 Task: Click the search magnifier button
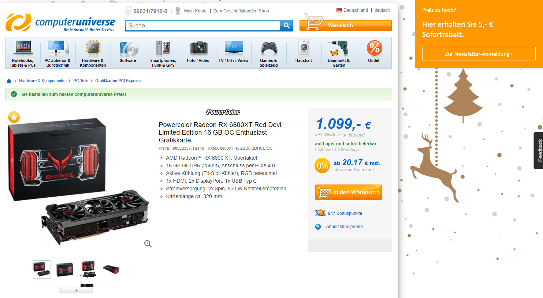[x=287, y=26]
